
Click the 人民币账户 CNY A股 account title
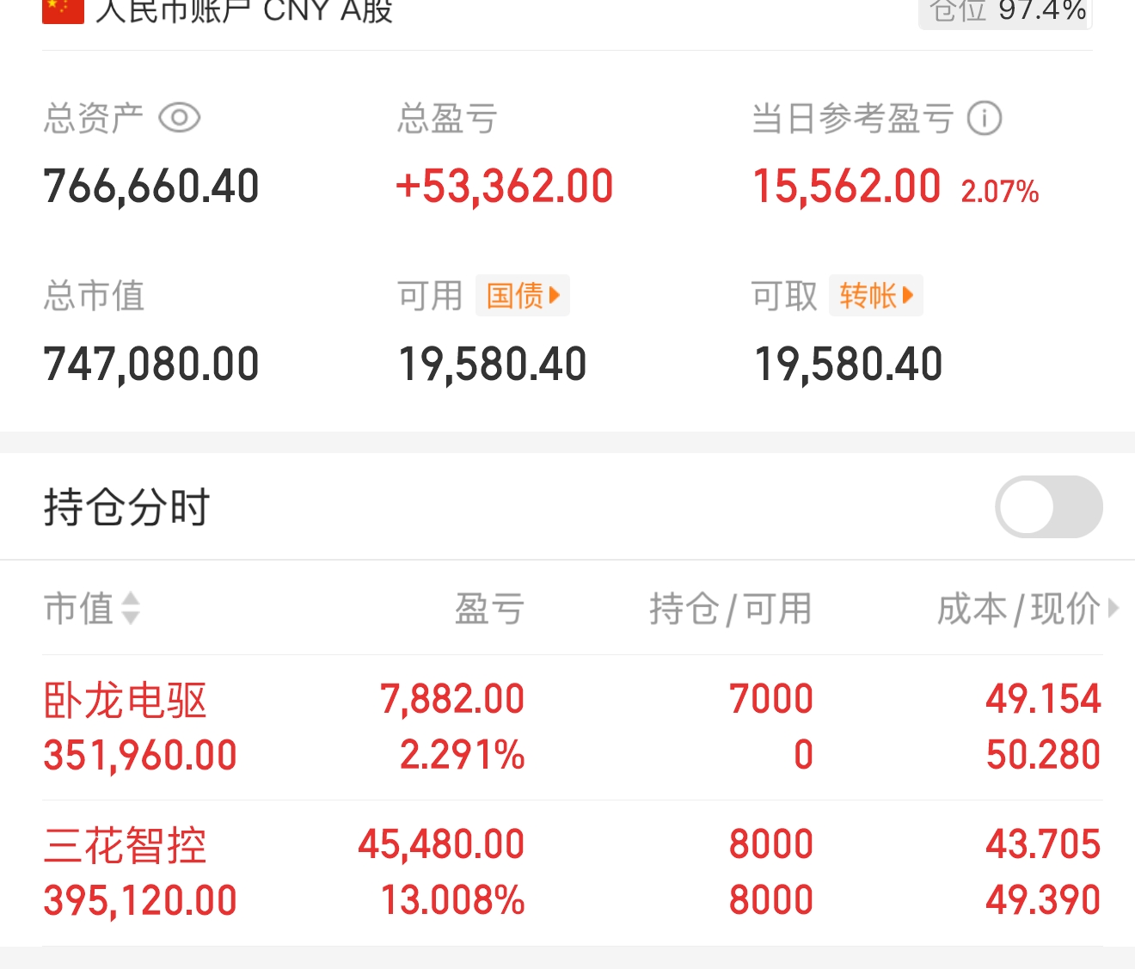click(x=244, y=11)
